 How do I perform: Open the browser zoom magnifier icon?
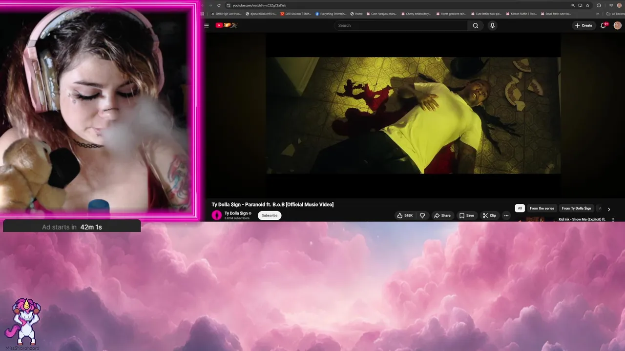pos(573,5)
